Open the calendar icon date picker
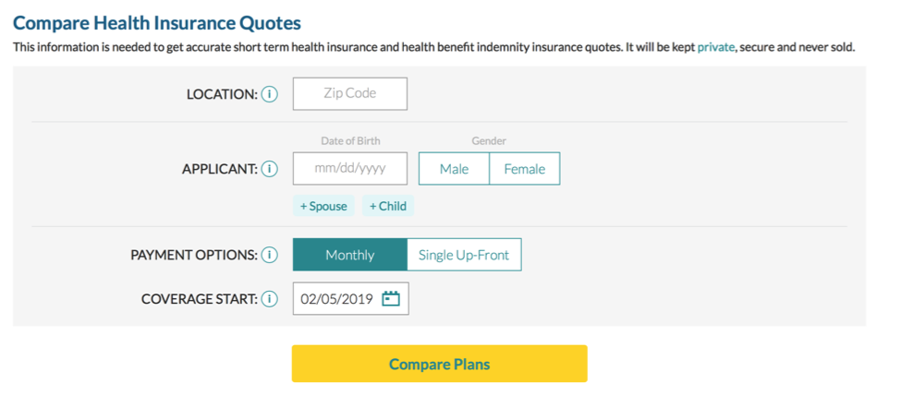The image size is (902, 408). tap(391, 299)
